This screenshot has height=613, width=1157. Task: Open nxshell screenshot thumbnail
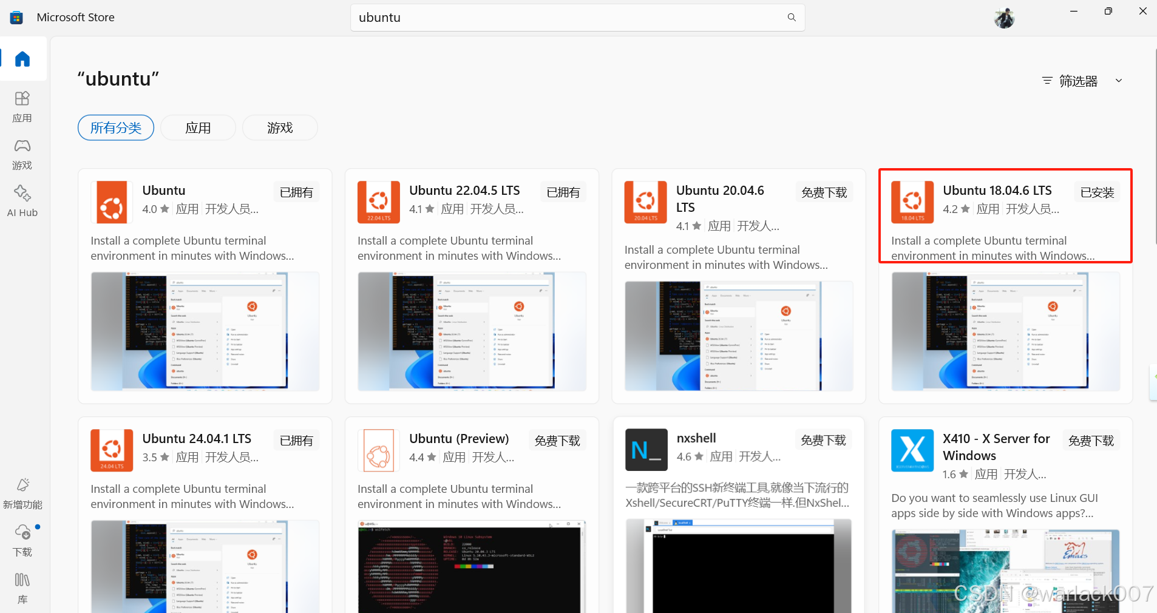pyautogui.click(x=739, y=566)
